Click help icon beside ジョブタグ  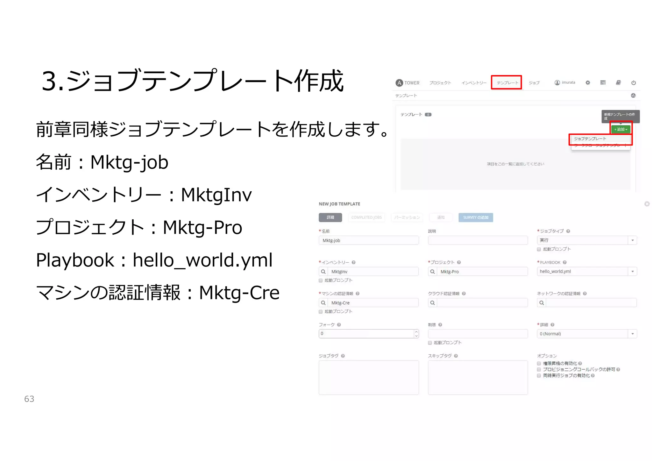(x=343, y=356)
